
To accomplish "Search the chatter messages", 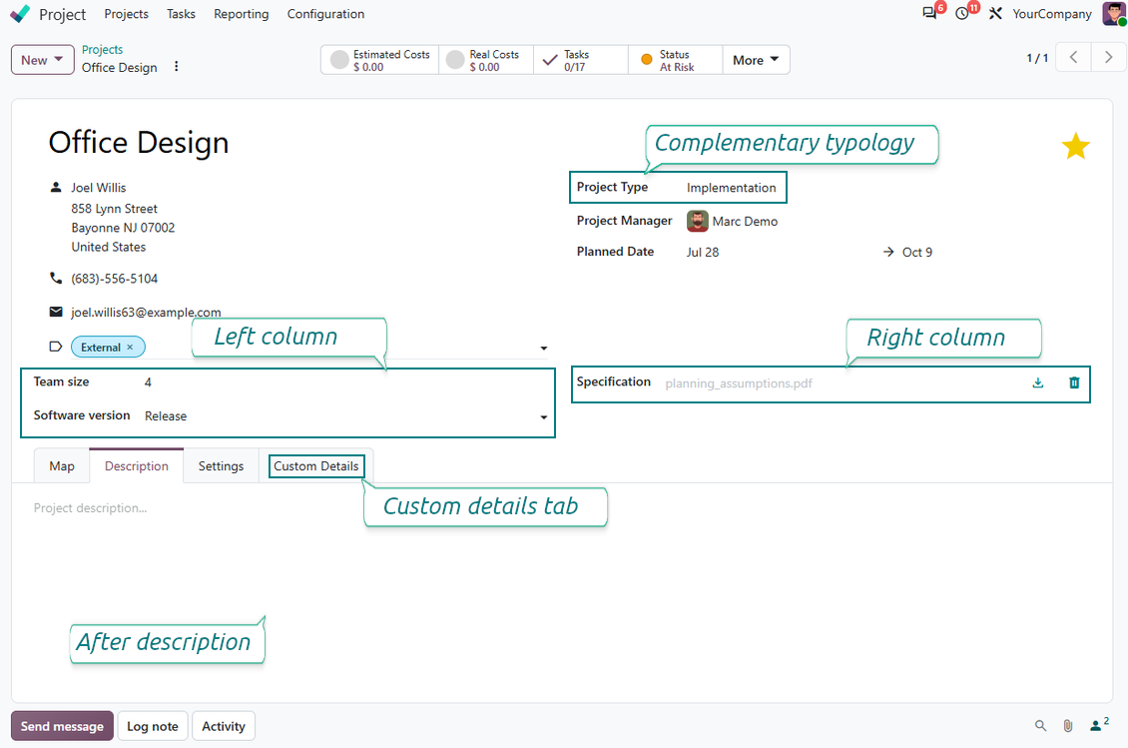I will (x=1040, y=726).
